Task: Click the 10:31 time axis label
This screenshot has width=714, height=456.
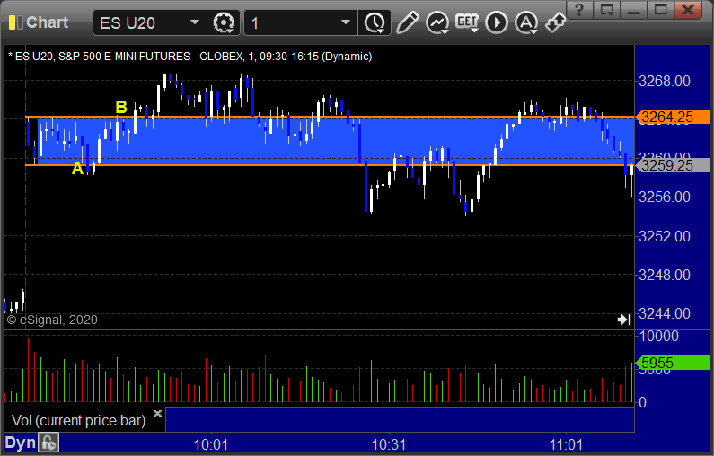Action: [389, 444]
